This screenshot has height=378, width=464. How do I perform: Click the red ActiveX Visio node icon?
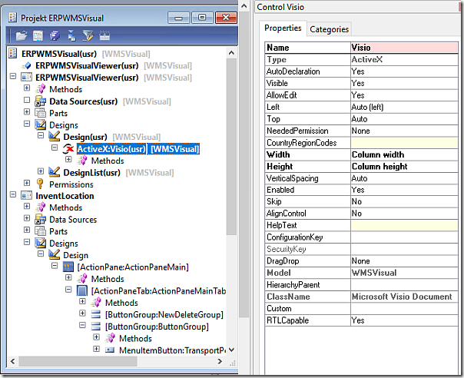click(68, 149)
